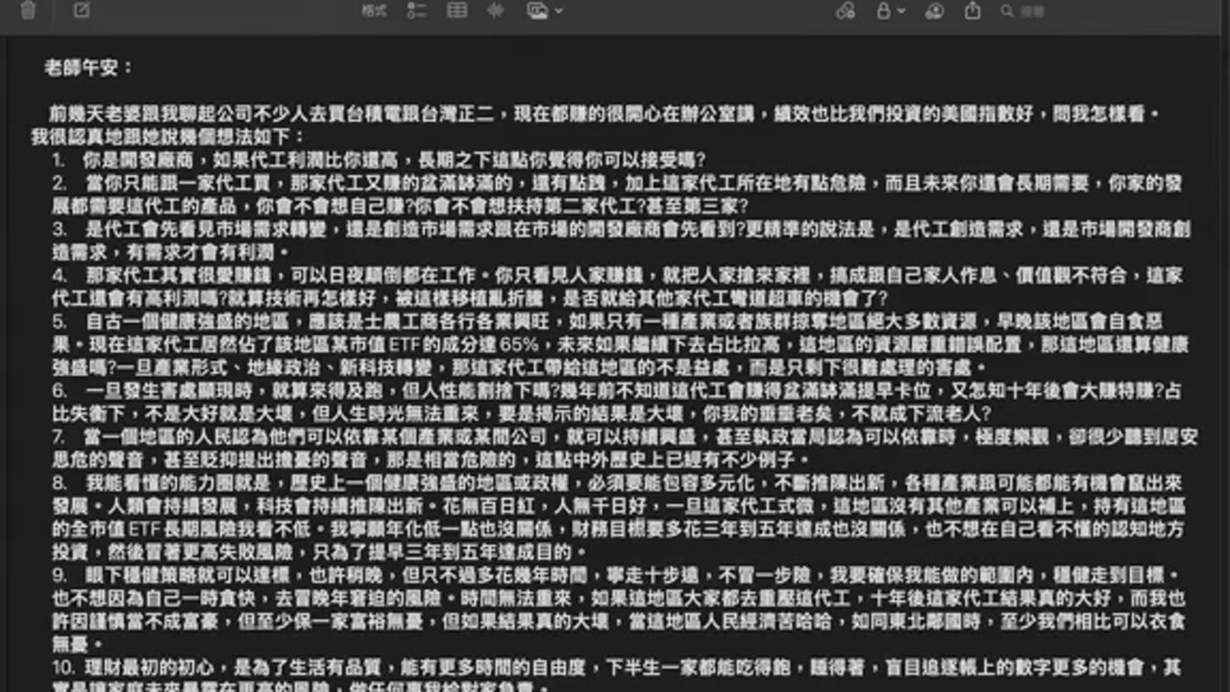This screenshot has width=1230, height=692.
Task: Click the collaborate add-people icon
Action: (x=934, y=11)
